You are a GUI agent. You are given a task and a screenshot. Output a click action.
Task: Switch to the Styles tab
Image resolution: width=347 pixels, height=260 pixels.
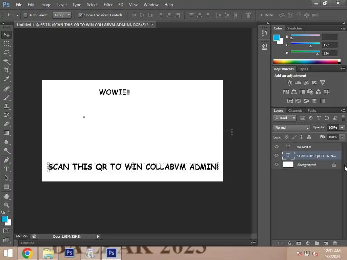coord(303,69)
